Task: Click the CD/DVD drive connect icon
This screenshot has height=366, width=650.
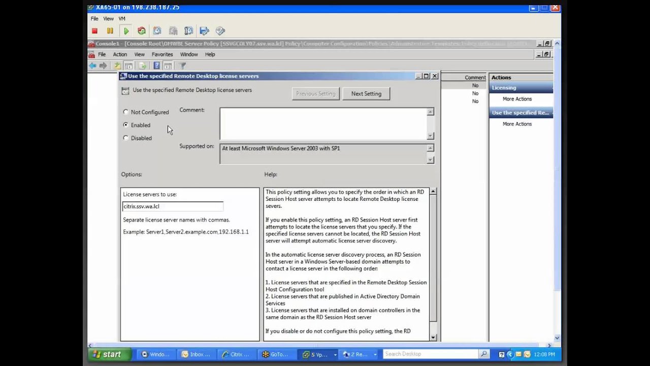Action: click(x=220, y=31)
